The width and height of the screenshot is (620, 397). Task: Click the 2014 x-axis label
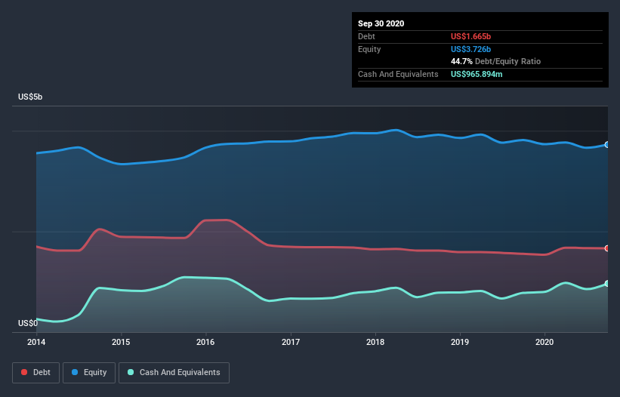(x=36, y=342)
